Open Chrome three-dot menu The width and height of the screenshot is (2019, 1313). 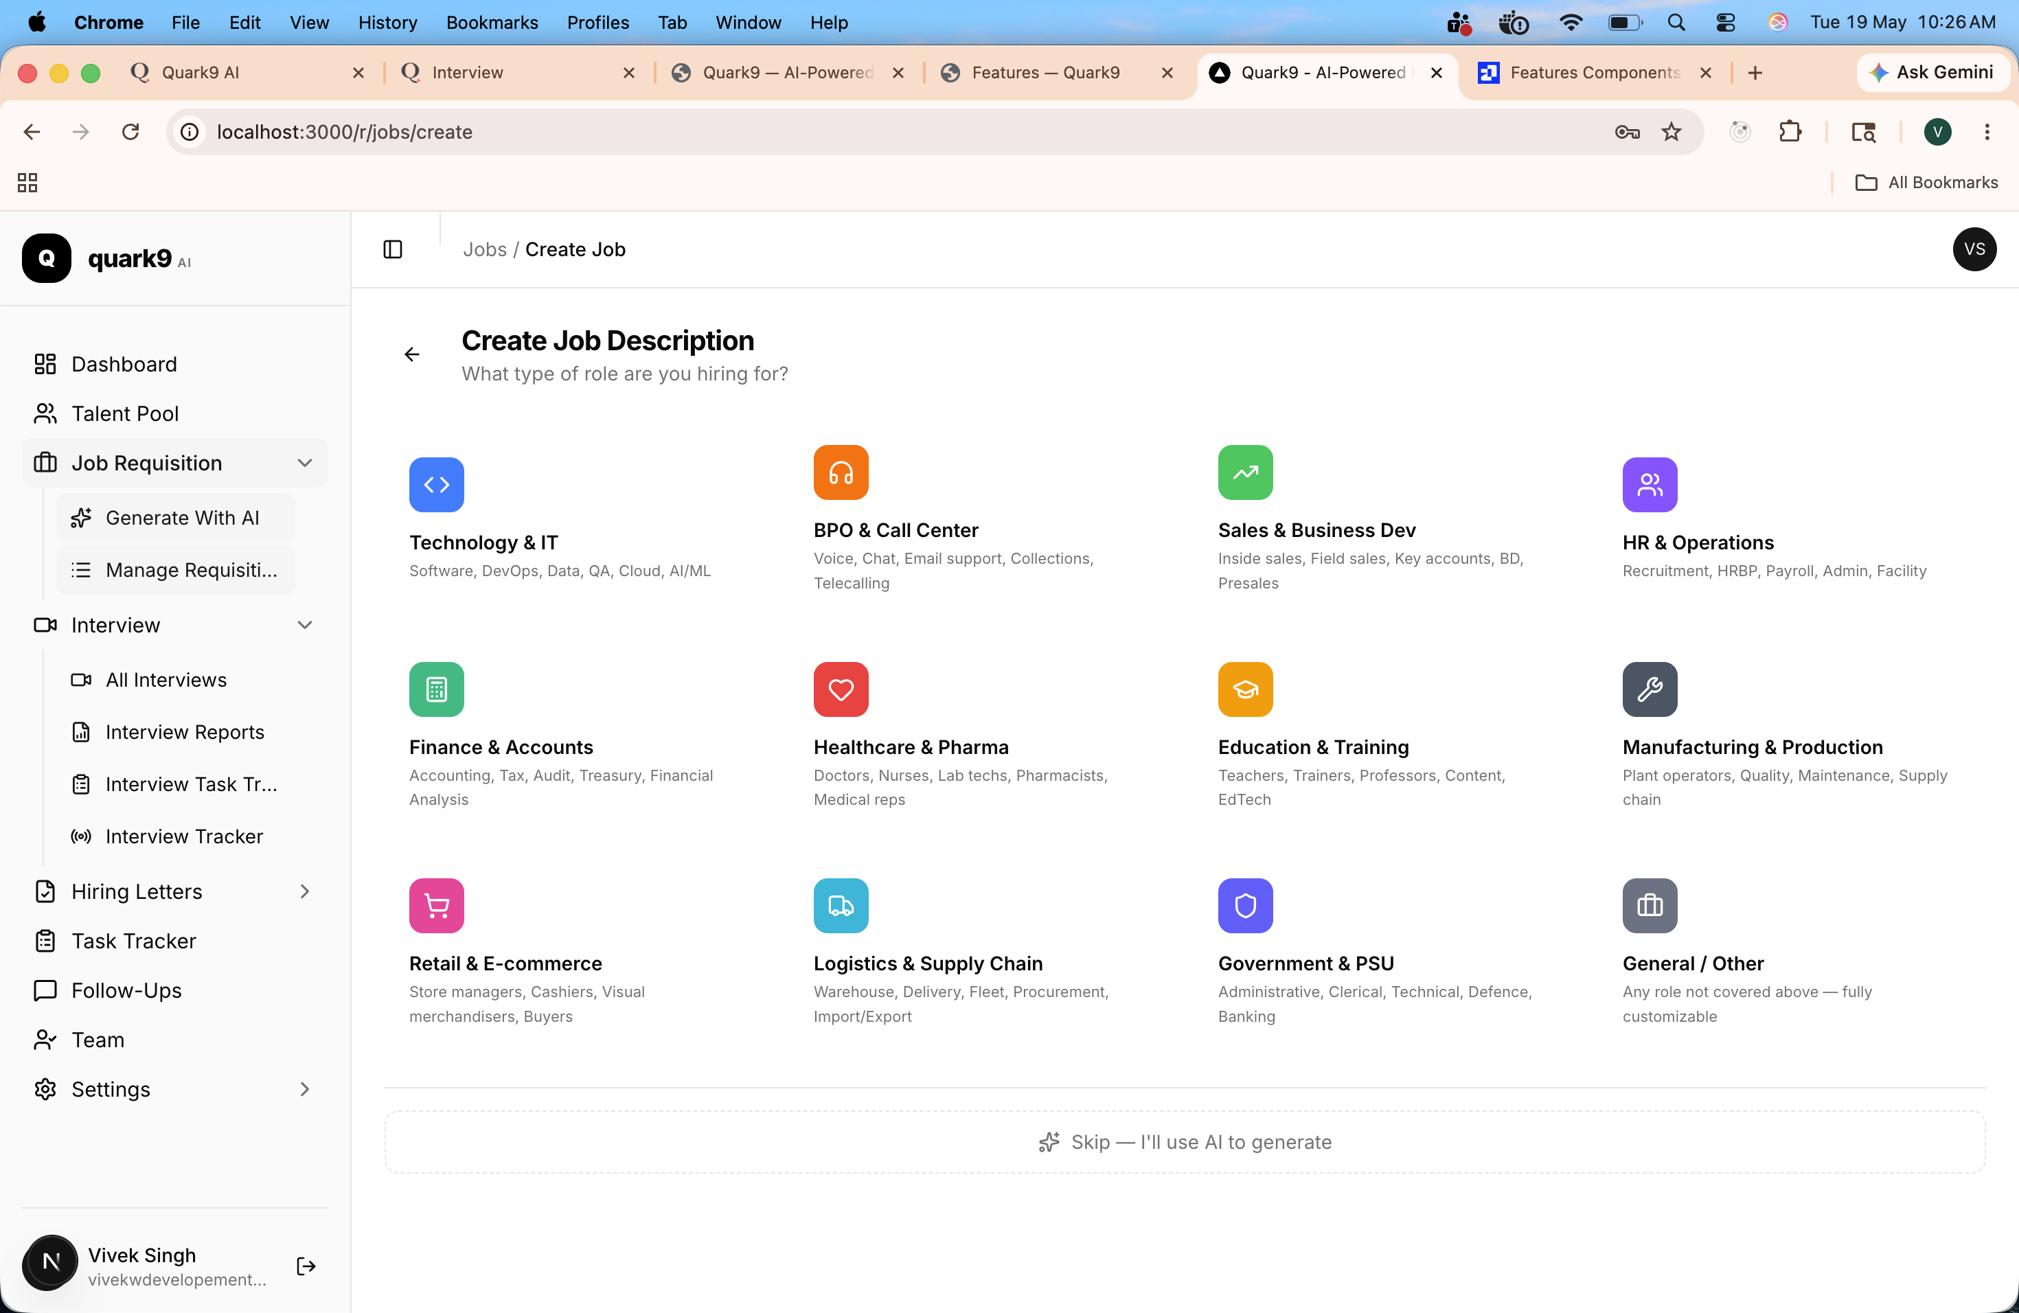click(1987, 131)
